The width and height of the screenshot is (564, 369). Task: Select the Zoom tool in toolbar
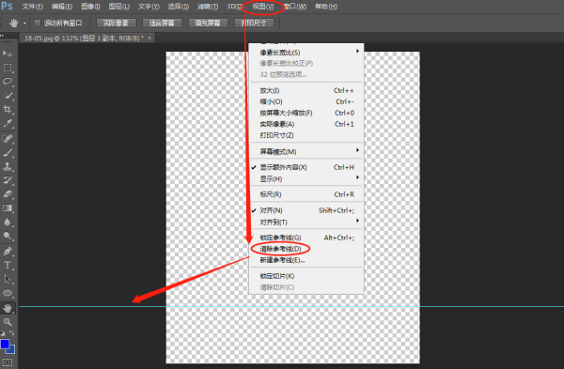[8, 322]
